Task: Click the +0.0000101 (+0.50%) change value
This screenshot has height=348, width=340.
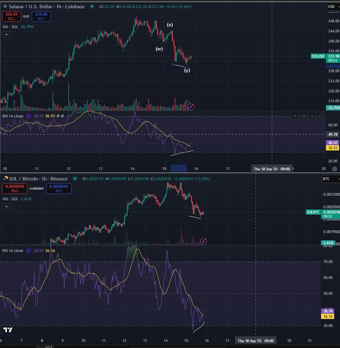Action: (x=191, y=179)
